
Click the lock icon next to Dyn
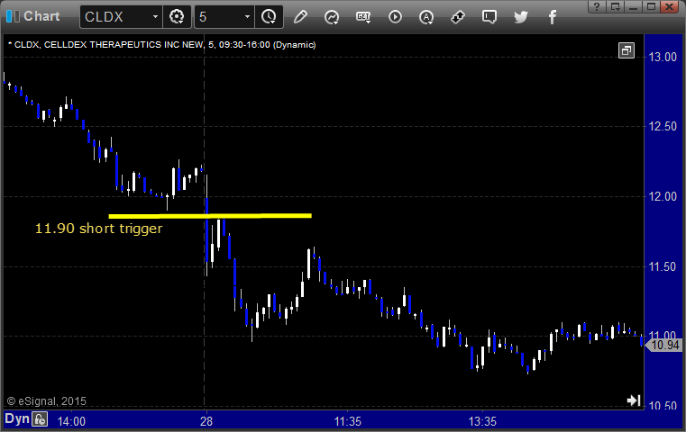(40, 419)
